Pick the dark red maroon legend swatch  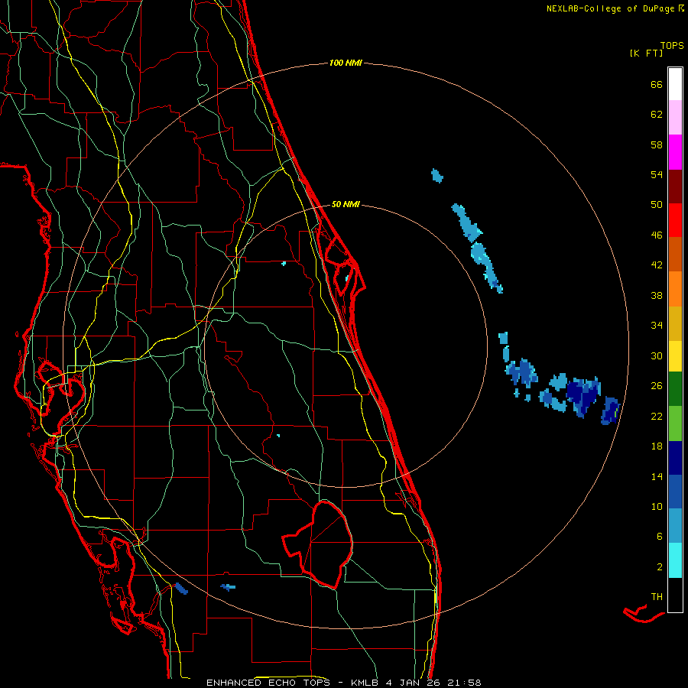(675, 187)
